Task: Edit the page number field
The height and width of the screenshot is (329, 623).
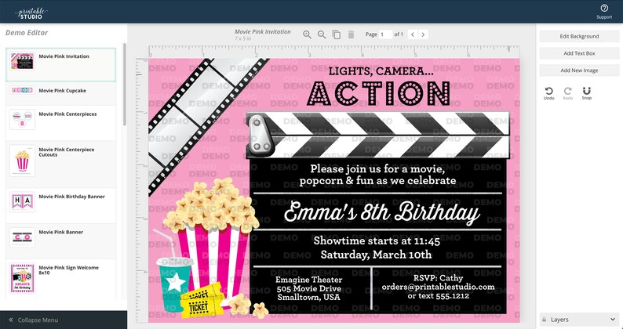Action: 385,34
